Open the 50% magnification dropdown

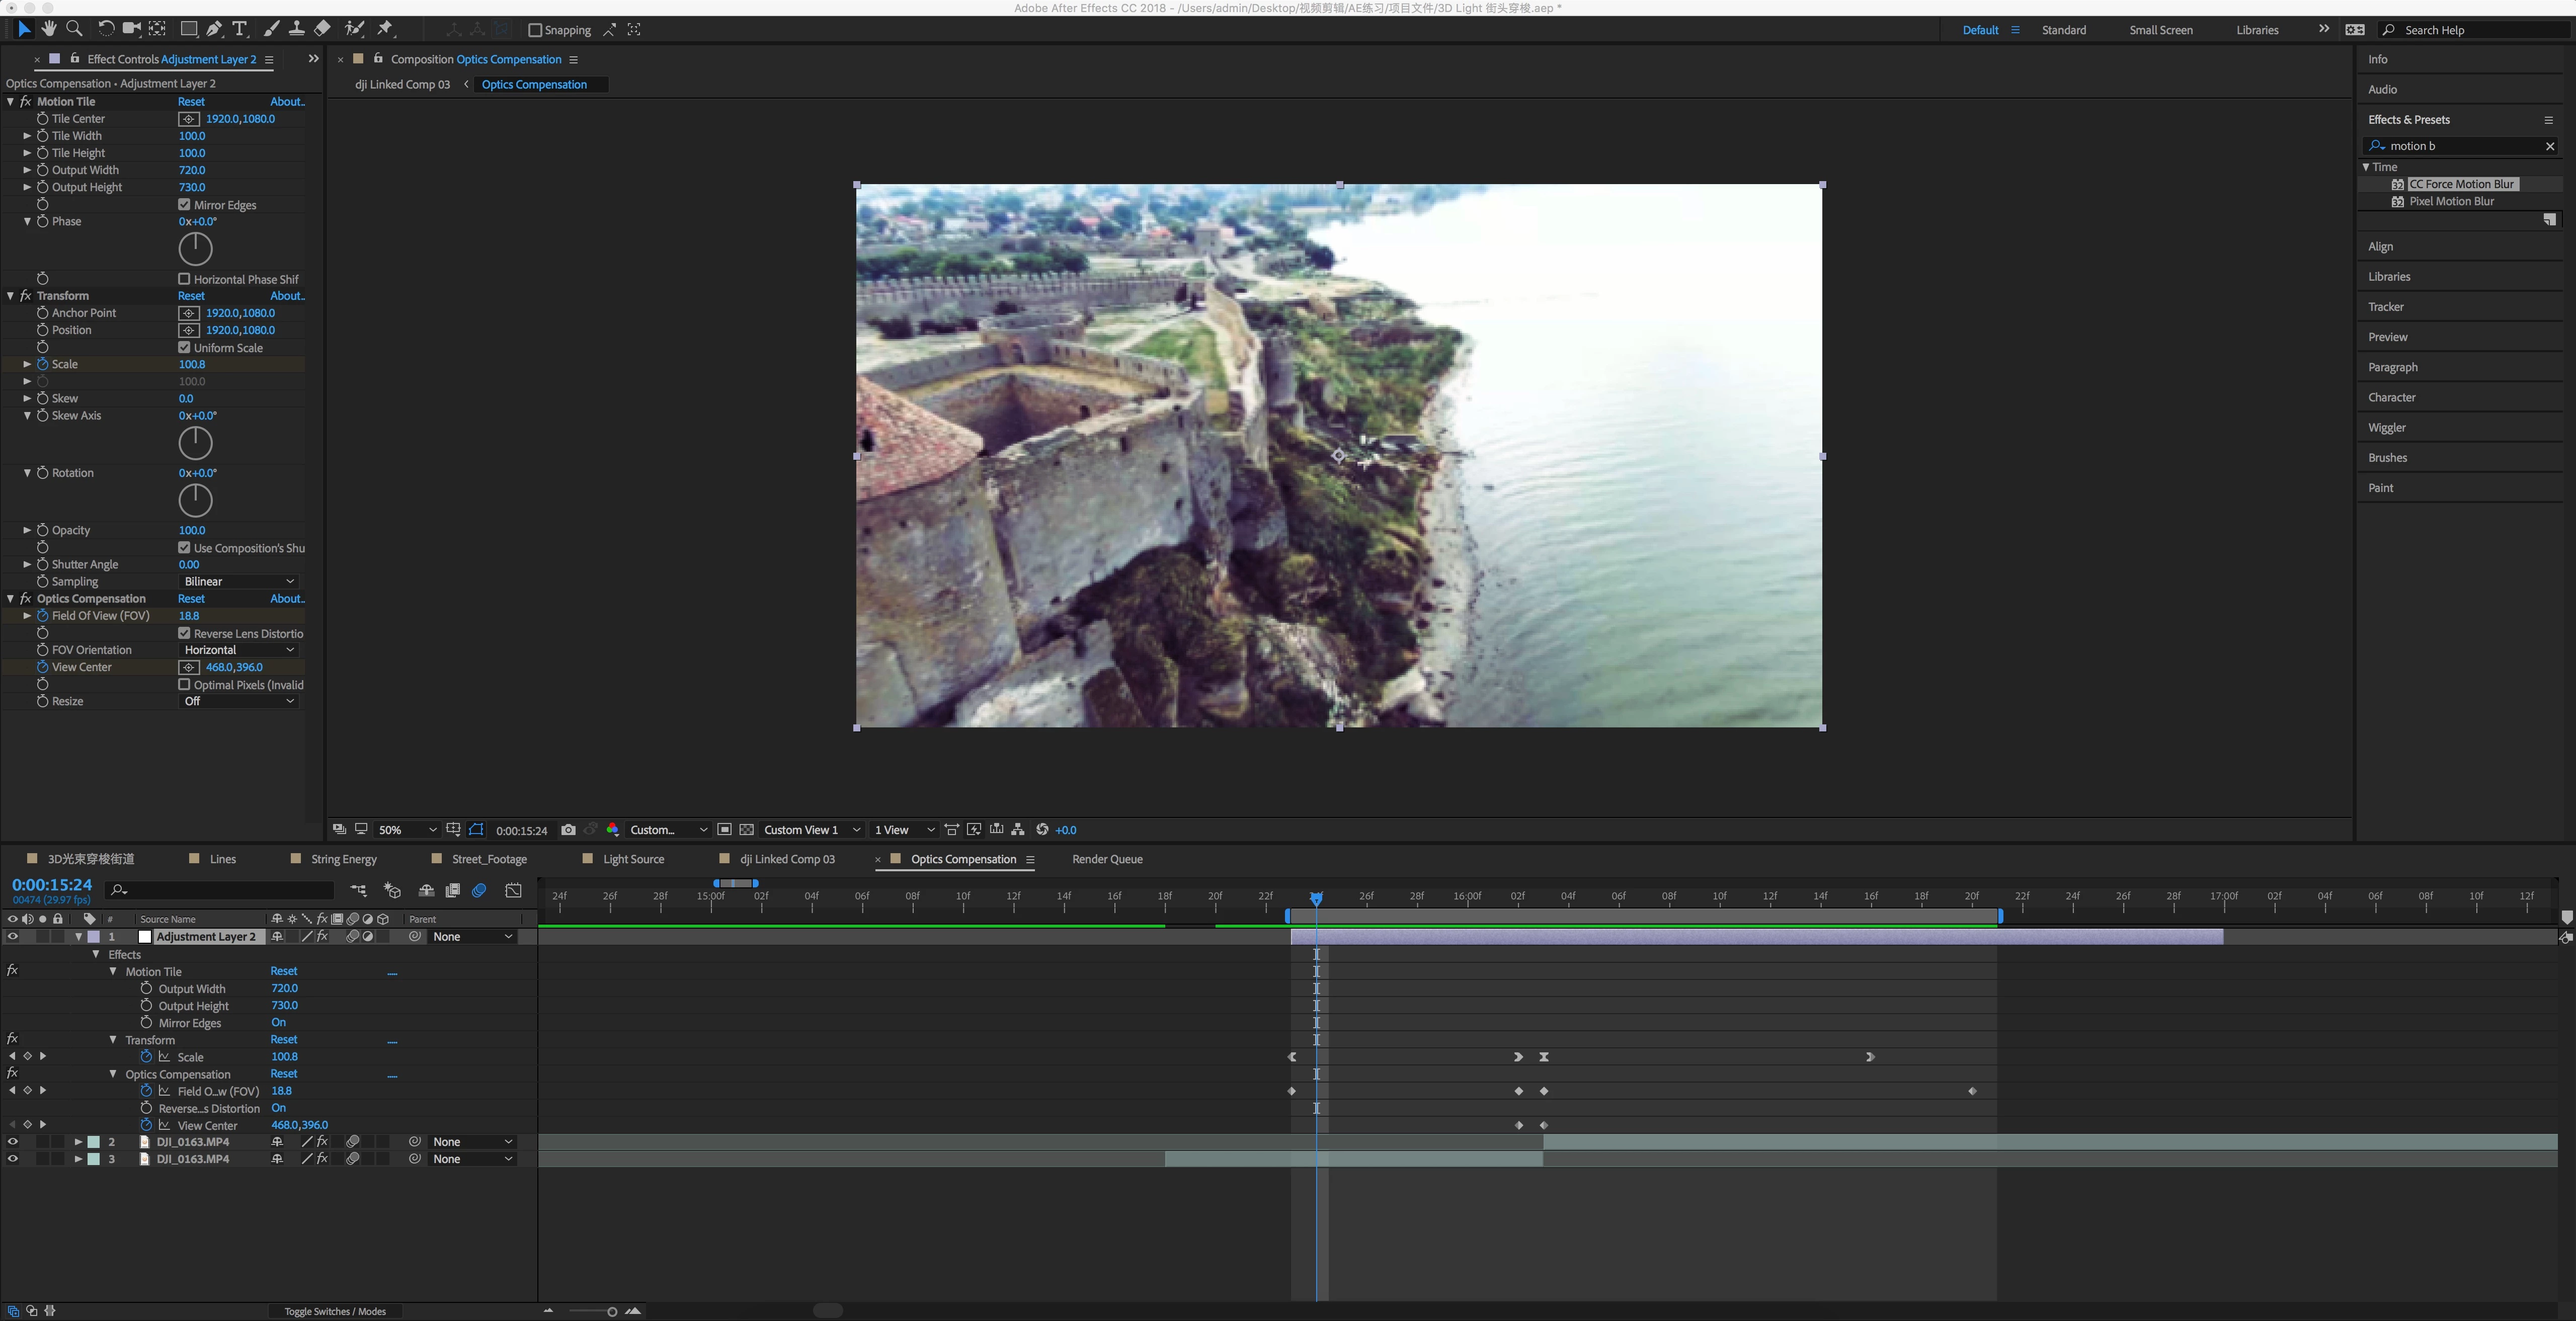[407, 830]
